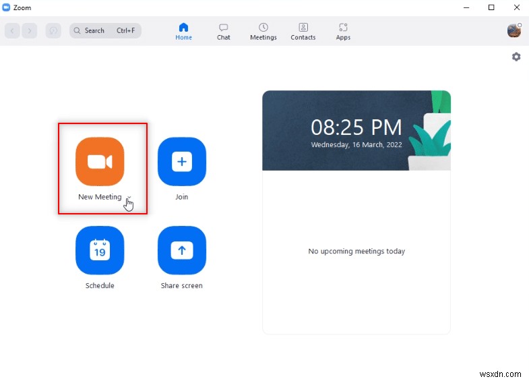
Task: Click the "No upcoming meetings today" text
Action: (x=356, y=252)
